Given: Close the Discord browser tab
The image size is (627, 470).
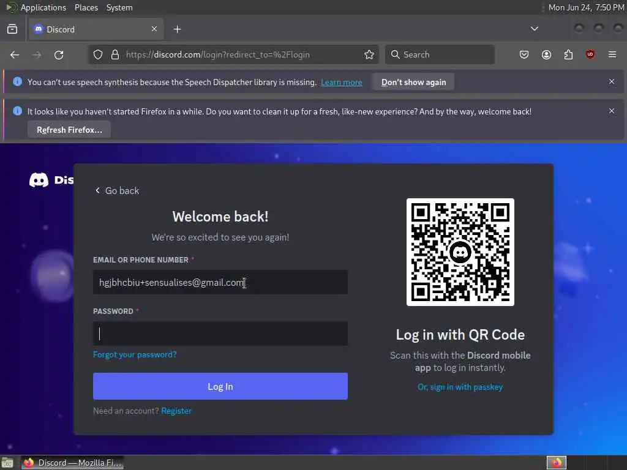Looking at the screenshot, I should point(154,29).
